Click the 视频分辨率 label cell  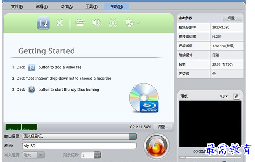[x=194, y=28]
